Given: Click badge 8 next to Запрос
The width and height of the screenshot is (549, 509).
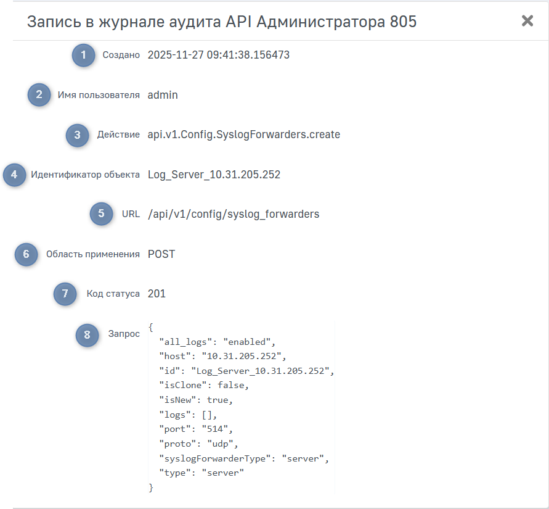Looking at the screenshot, I should coord(87,334).
